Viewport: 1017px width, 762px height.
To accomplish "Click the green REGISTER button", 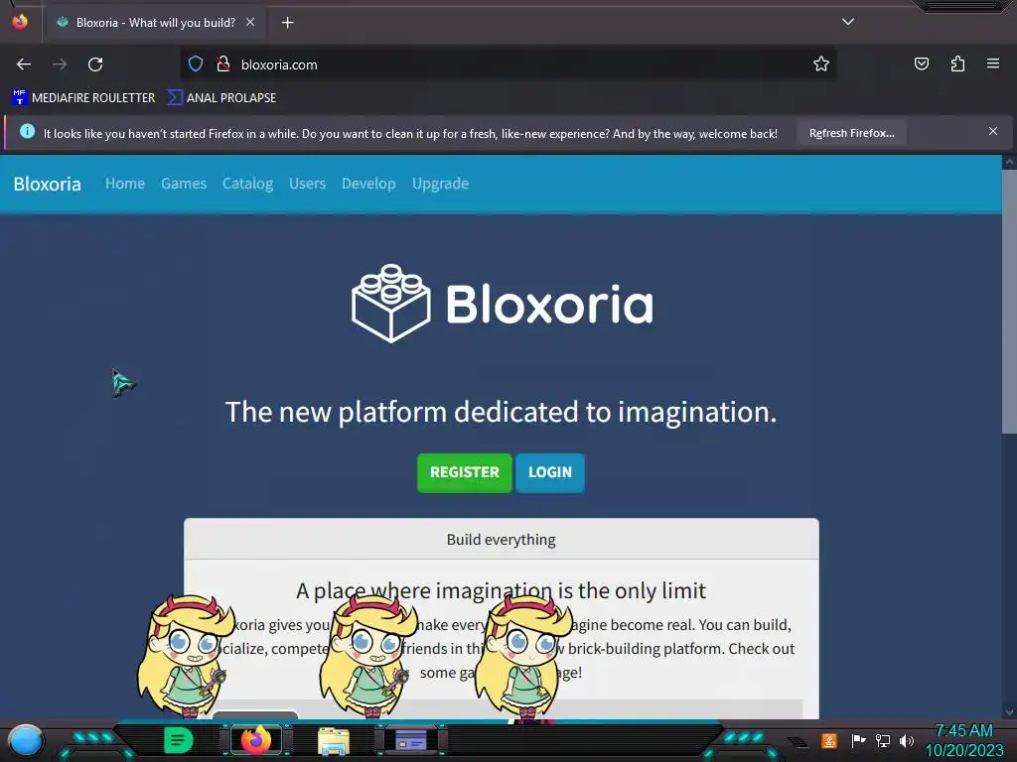I will pos(465,473).
